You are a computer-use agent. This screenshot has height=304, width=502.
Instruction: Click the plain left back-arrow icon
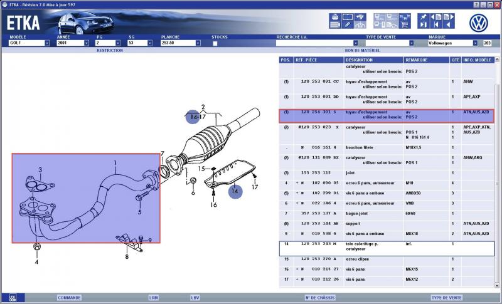449,25
